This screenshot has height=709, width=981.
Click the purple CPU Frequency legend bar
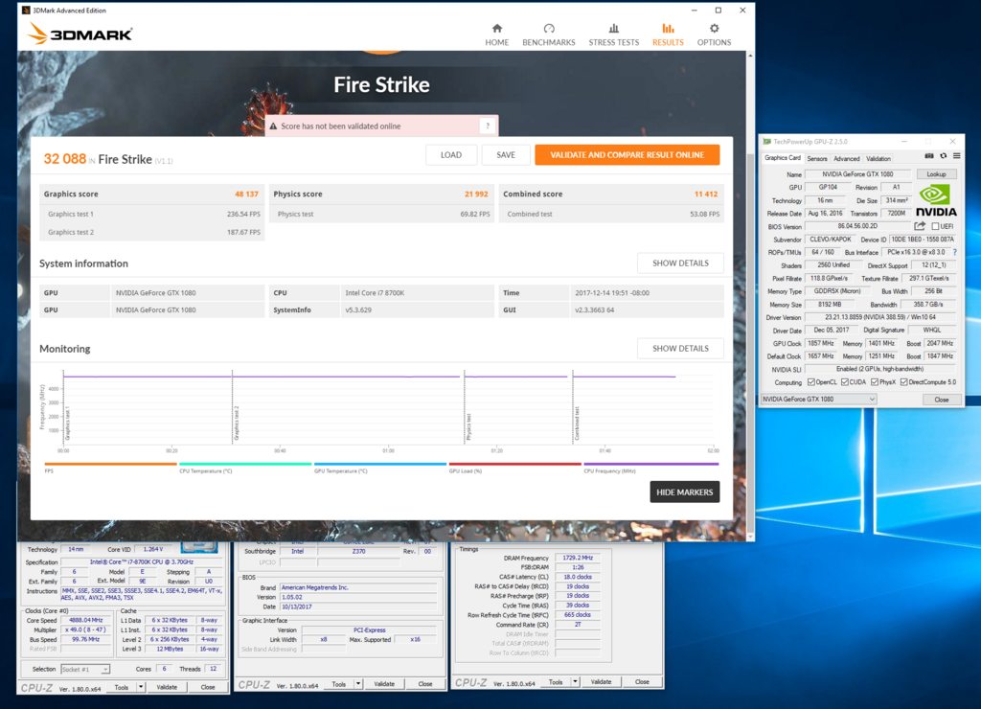pyautogui.click(x=650, y=464)
